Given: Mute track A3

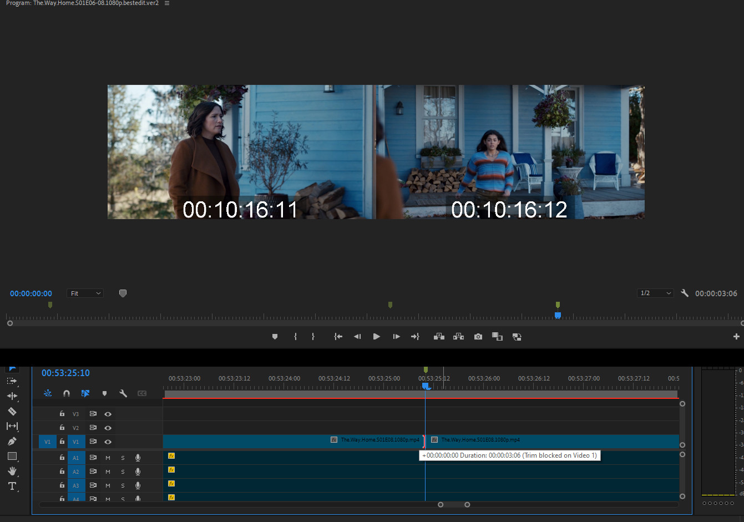Looking at the screenshot, I should tap(108, 485).
